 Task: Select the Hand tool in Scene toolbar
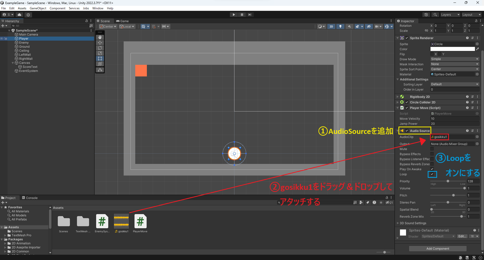click(x=100, y=37)
